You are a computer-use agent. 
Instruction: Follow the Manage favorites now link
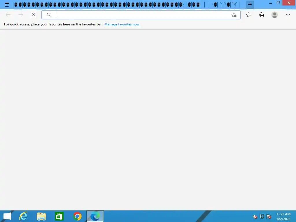click(x=122, y=24)
